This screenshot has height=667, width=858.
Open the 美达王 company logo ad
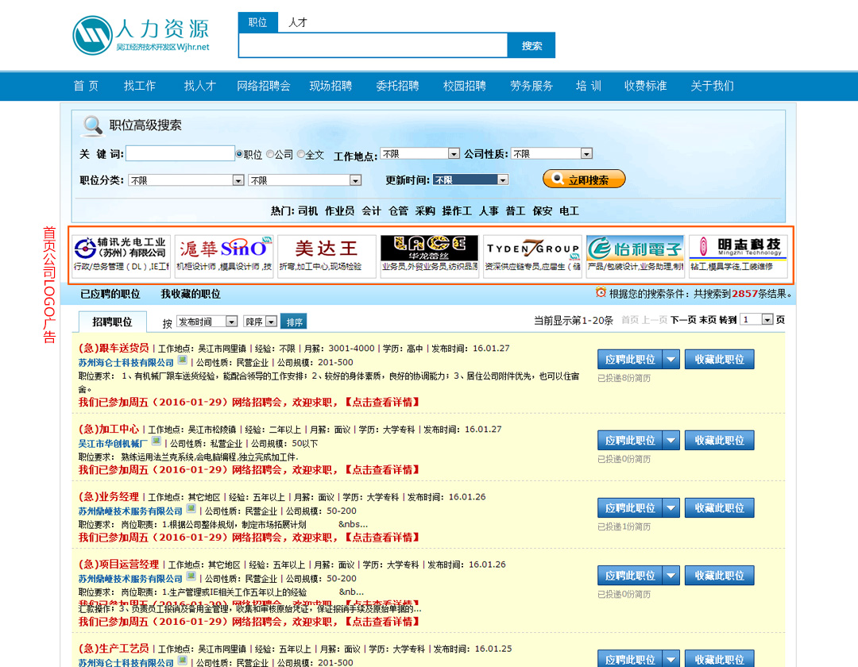click(x=327, y=256)
